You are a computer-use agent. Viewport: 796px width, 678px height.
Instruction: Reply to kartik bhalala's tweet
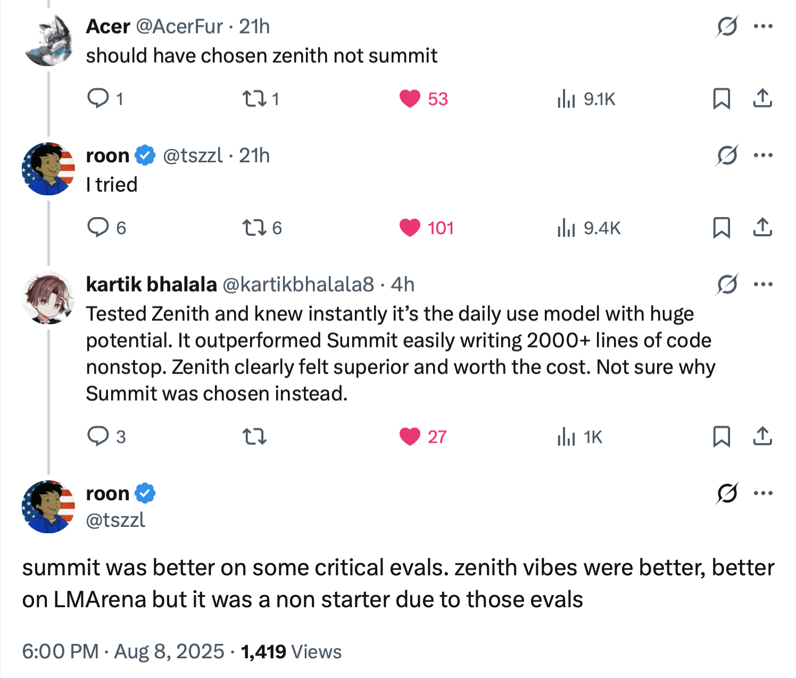98,436
